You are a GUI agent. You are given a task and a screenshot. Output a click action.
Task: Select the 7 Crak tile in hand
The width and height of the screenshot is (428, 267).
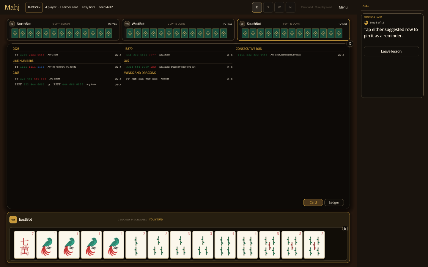(24, 245)
